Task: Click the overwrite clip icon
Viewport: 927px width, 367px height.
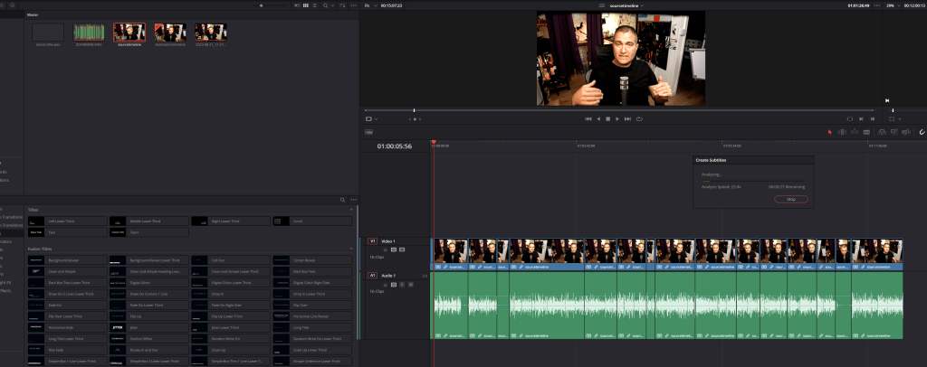Action: click(894, 132)
